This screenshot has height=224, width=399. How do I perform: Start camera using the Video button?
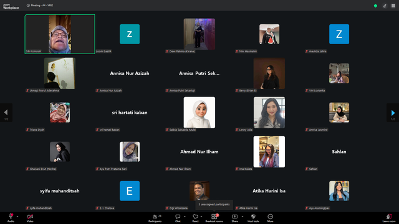pyautogui.click(x=30, y=218)
